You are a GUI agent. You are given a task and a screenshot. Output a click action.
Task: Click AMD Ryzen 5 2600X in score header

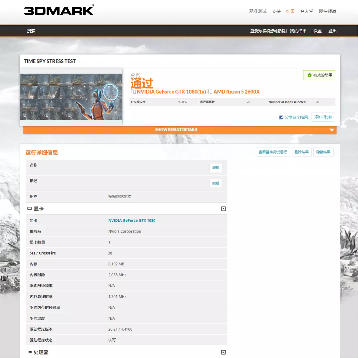237,92
